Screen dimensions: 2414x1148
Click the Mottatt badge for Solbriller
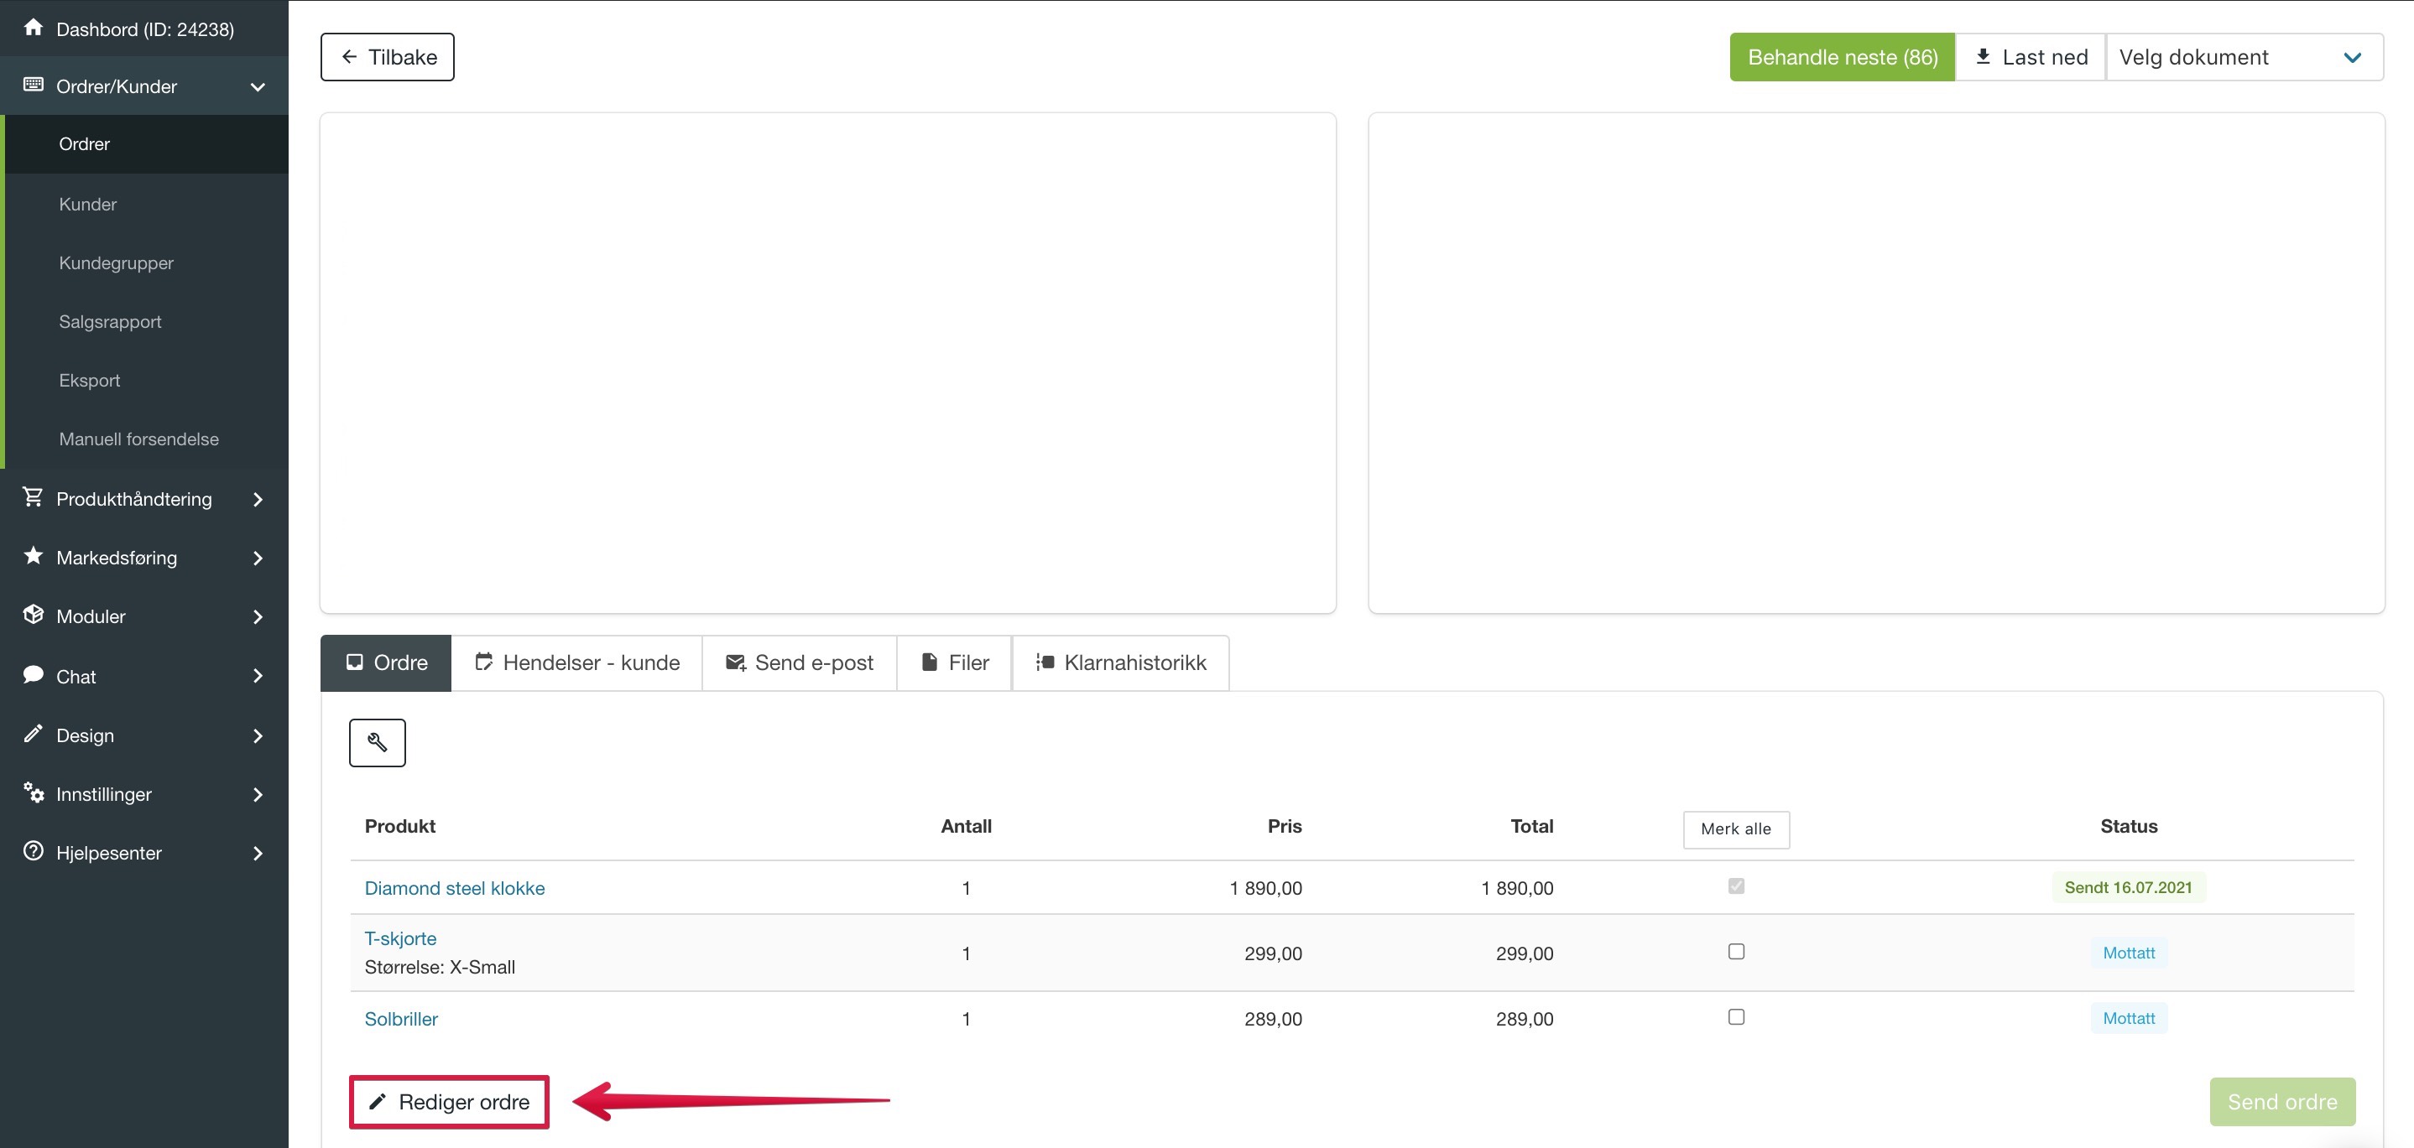coord(2128,1019)
